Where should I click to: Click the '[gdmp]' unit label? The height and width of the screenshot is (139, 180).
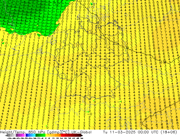coord(55,132)
